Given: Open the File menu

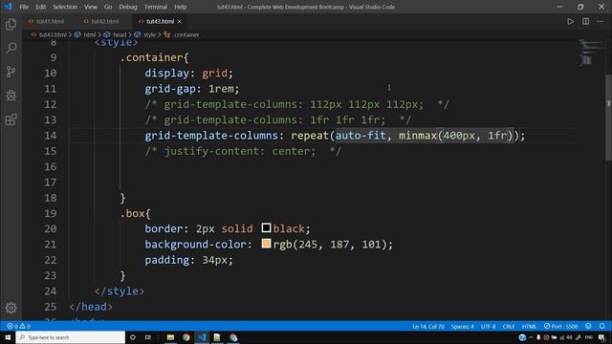Looking at the screenshot, I should (24, 7).
